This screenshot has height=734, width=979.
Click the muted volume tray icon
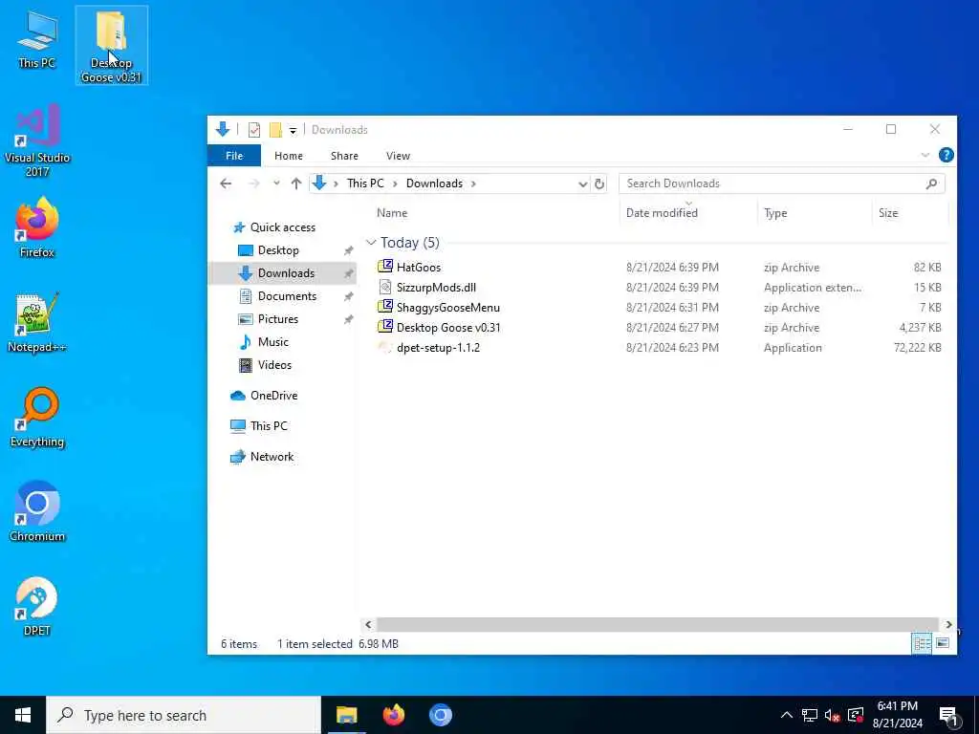tap(832, 715)
